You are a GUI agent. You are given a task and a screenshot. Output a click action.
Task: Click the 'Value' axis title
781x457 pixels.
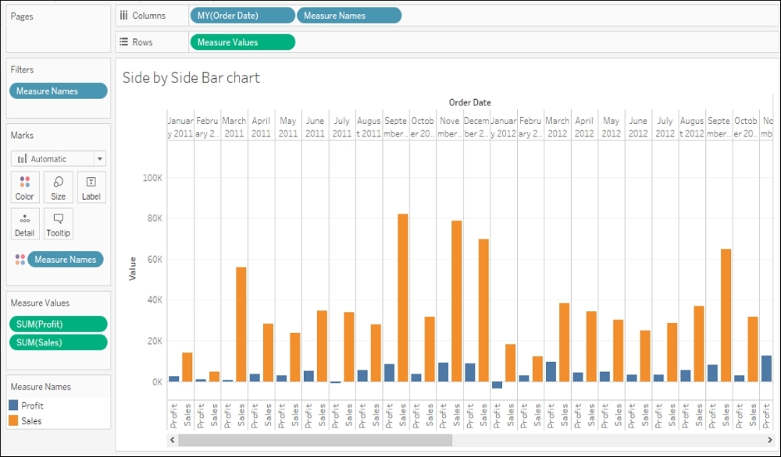(133, 268)
